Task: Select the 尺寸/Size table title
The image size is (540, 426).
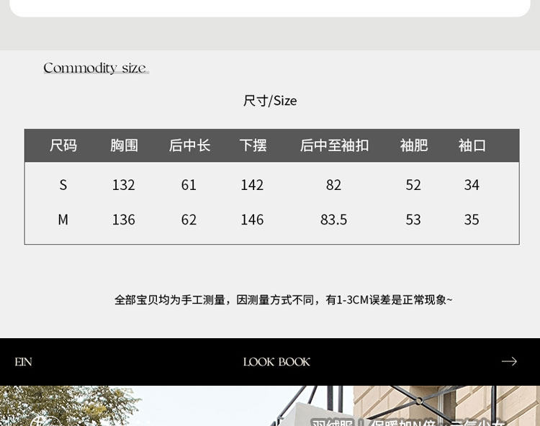Action: [x=270, y=101]
